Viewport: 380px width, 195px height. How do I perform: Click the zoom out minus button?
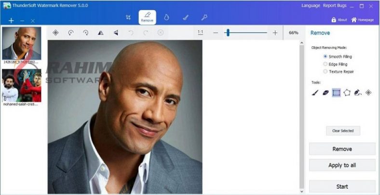click(x=216, y=33)
